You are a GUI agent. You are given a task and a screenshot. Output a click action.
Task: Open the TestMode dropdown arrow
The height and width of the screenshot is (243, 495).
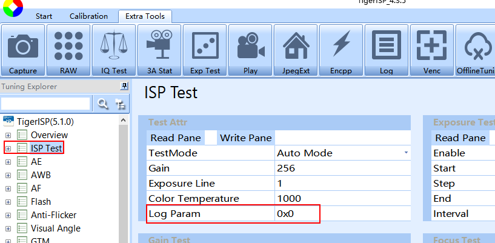pos(406,153)
